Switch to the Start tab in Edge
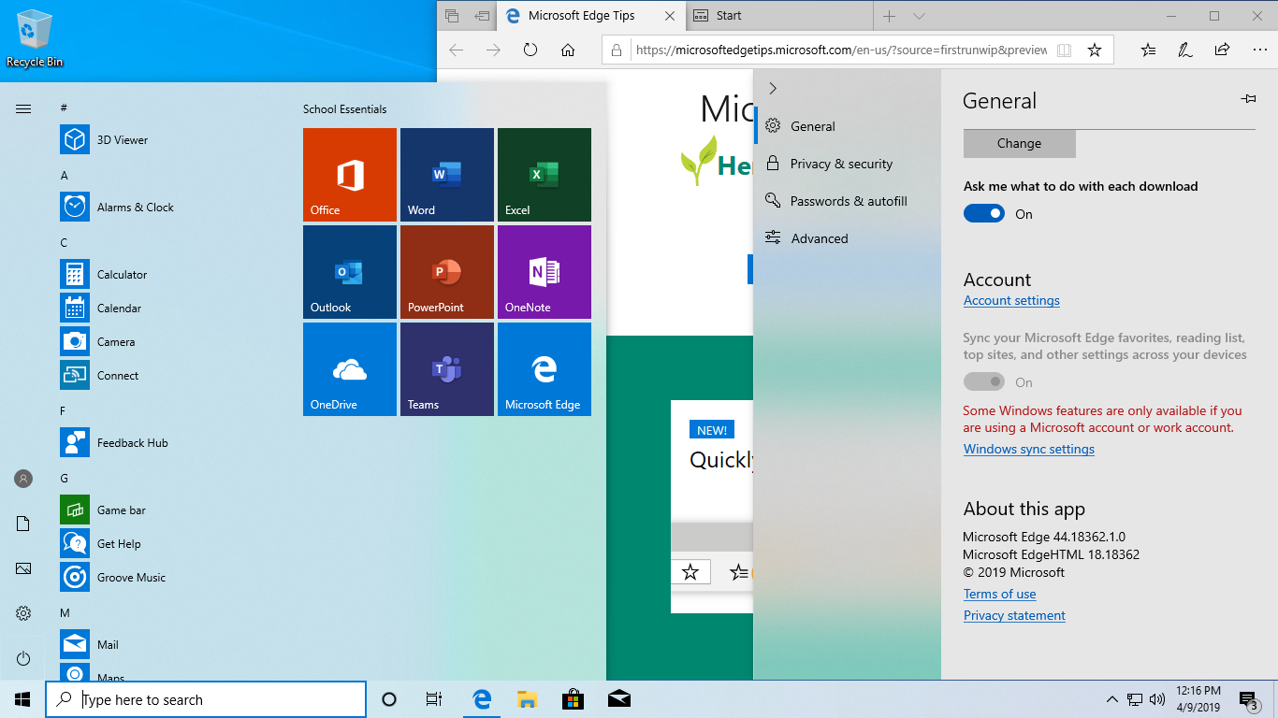The height and width of the screenshot is (718, 1278). (x=779, y=16)
